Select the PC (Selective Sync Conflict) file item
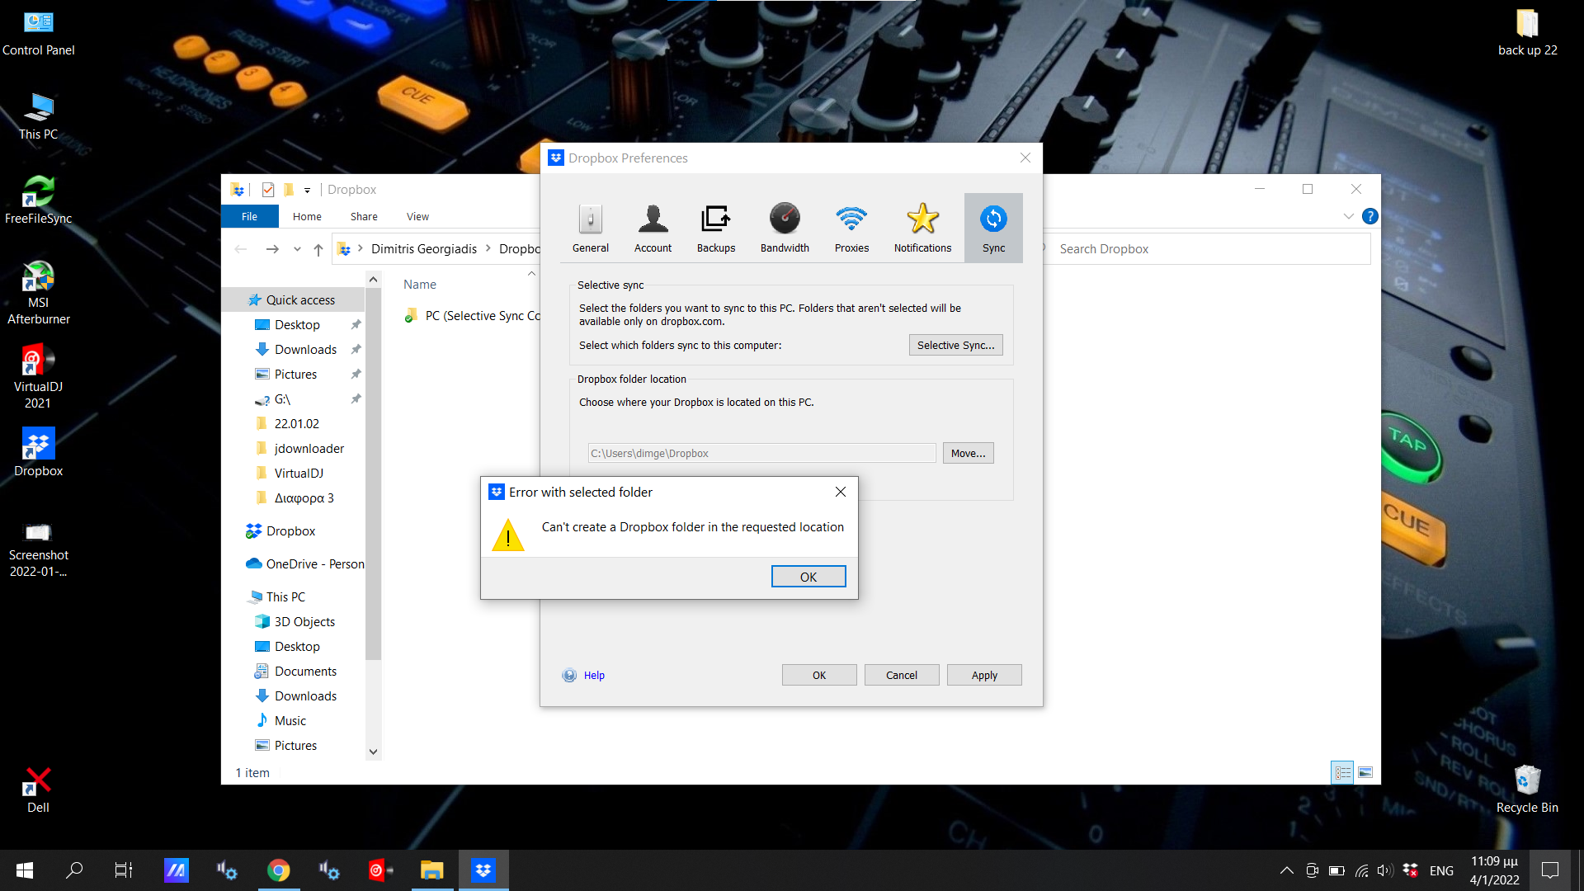1584x891 pixels. [473, 315]
